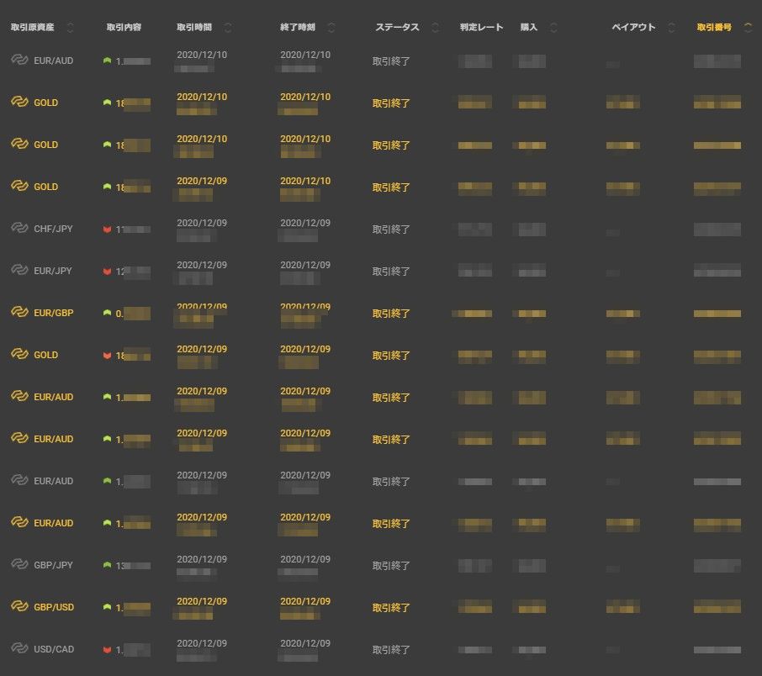Click the 取引内容 column header
Image resolution: width=762 pixels, height=676 pixels.
pos(124,28)
